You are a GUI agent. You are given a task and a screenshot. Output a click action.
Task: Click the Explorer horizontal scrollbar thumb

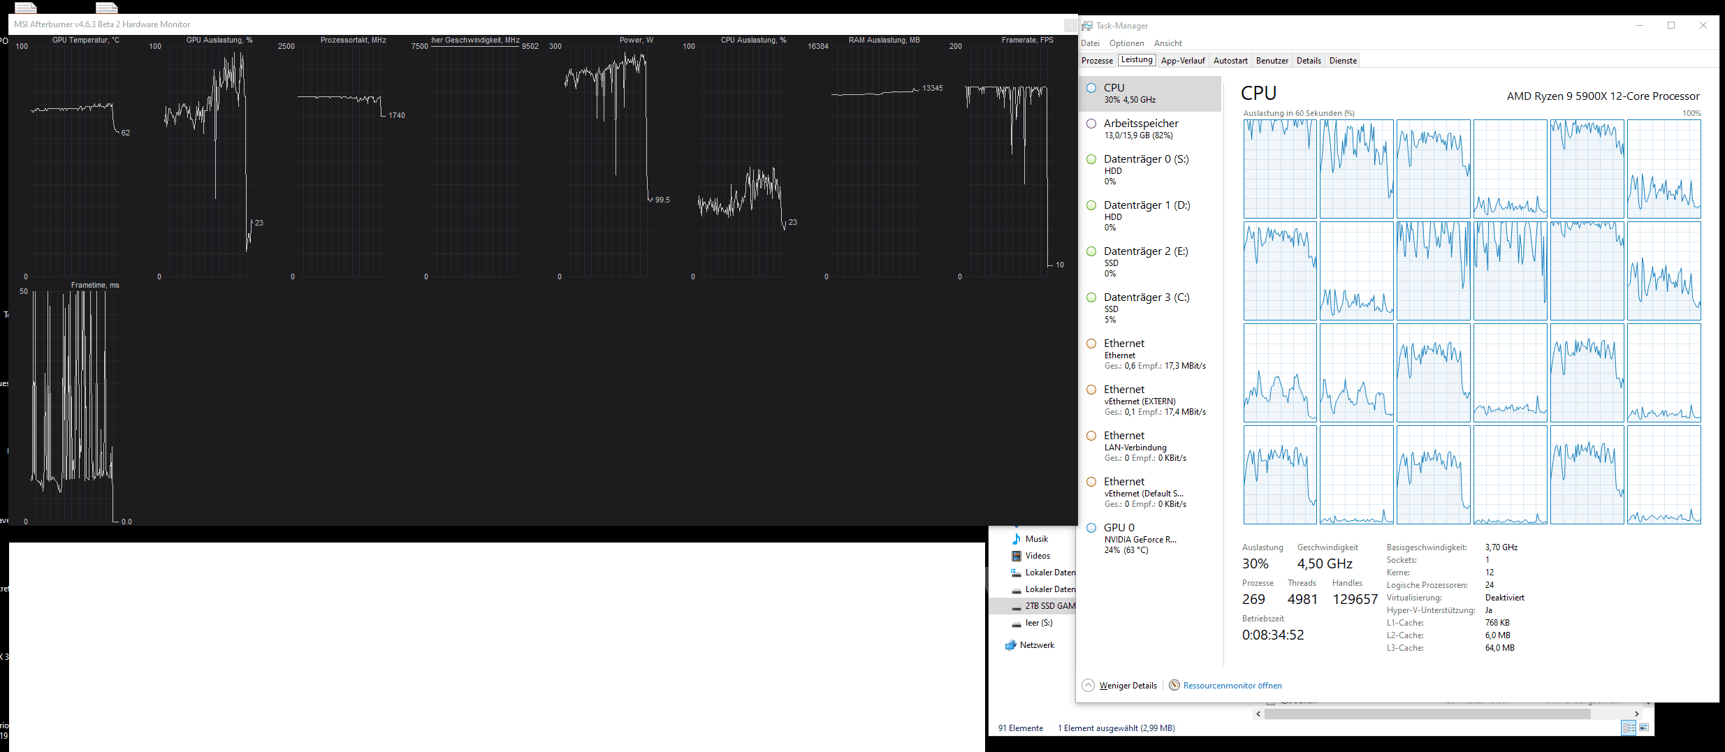point(1427,714)
